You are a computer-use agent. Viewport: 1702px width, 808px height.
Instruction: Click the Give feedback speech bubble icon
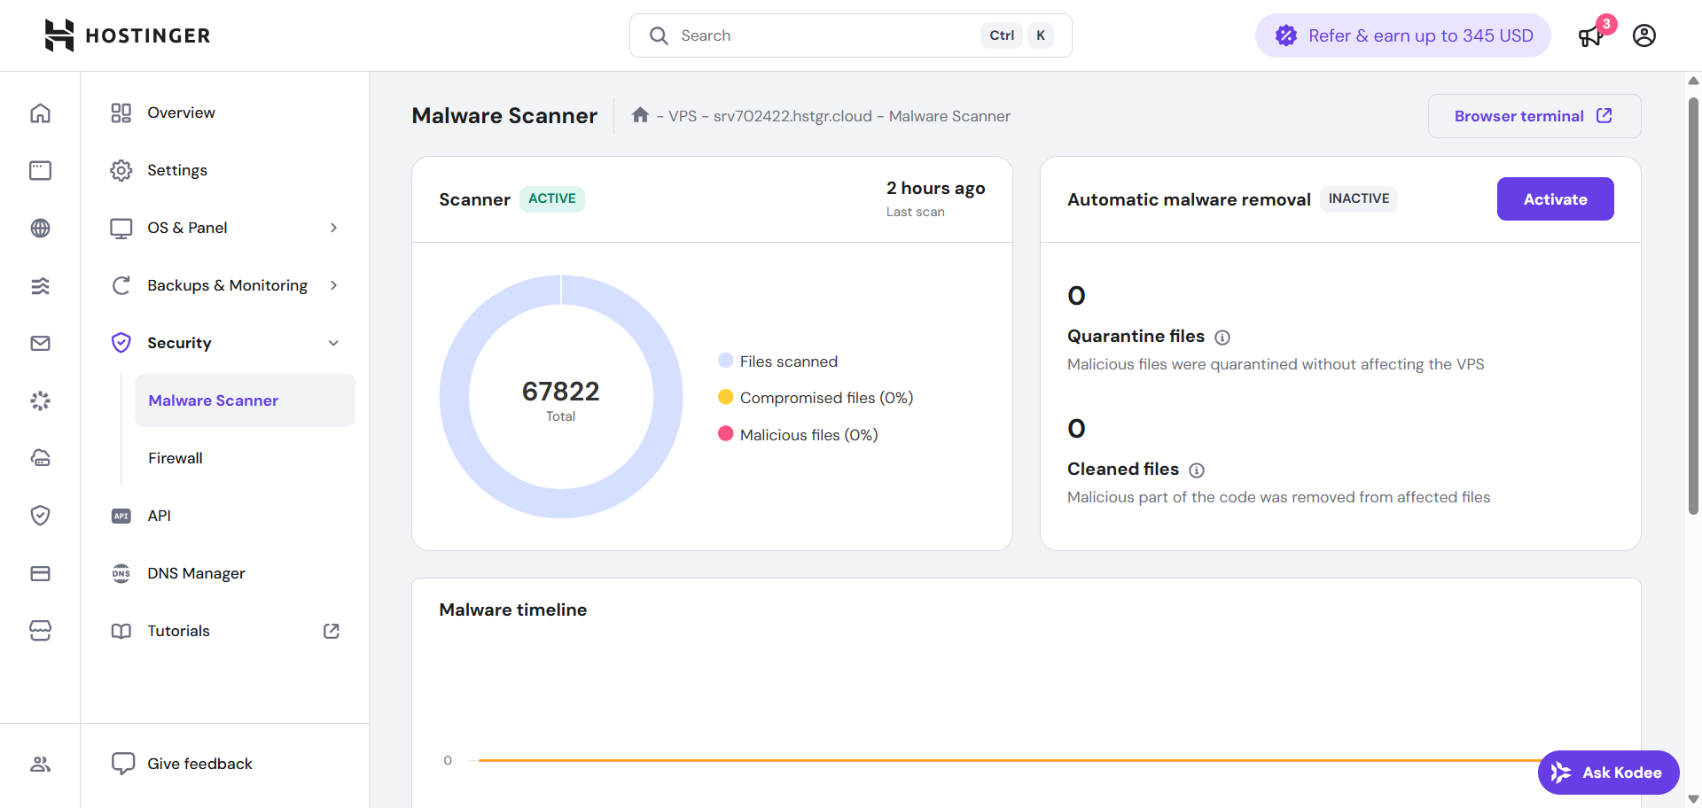[123, 764]
